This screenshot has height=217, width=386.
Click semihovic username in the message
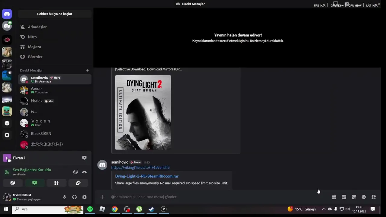(x=120, y=162)
